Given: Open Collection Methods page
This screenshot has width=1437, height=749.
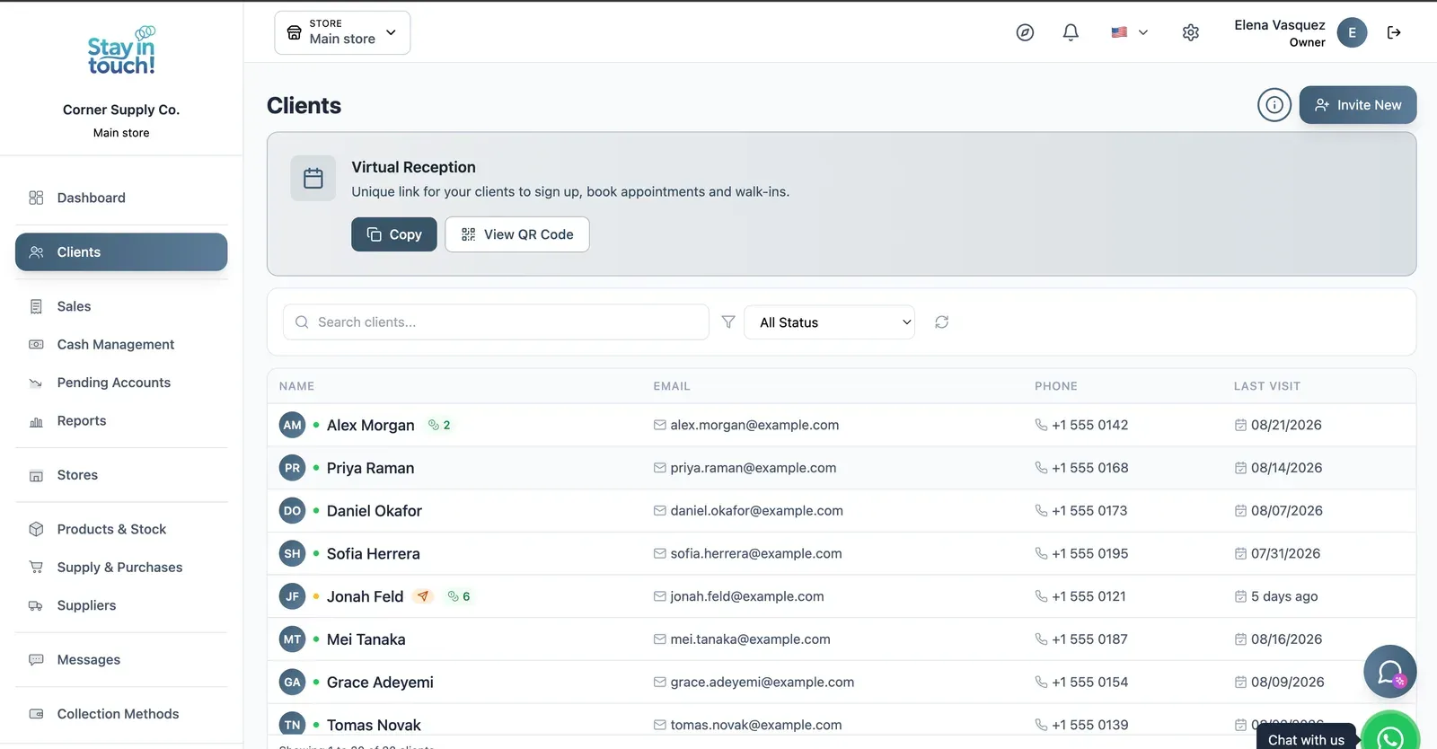Looking at the screenshot, I should [x=121, y=714].
